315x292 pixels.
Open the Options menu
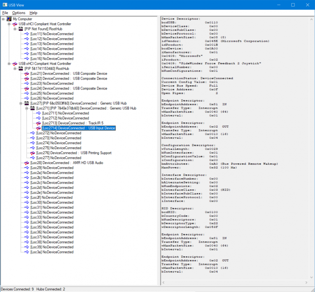19,13
